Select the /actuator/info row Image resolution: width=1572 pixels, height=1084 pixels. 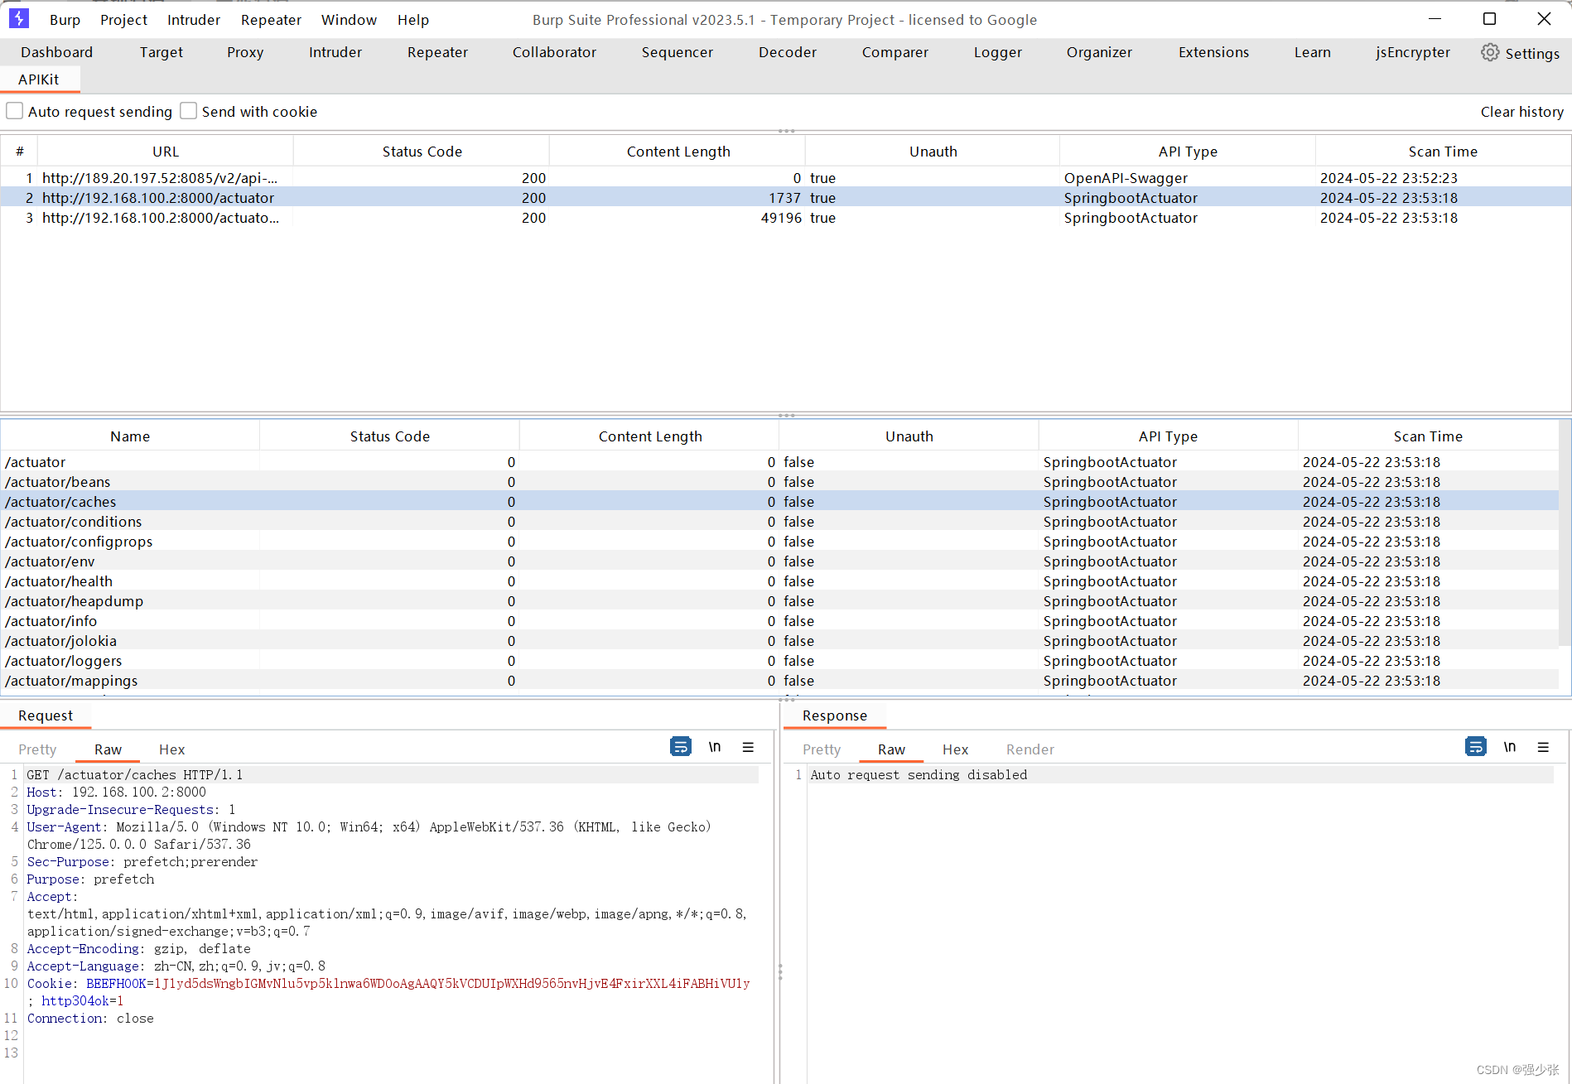tap(779, 621)
